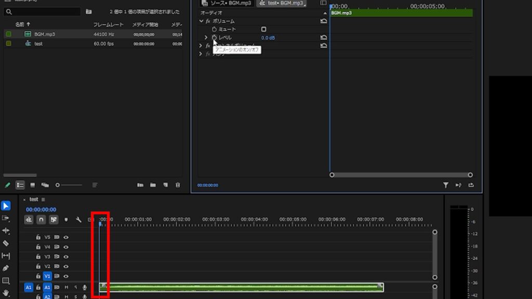
Task: Toggle animation stopwatch for ミュート
Action: pos(214,29)
